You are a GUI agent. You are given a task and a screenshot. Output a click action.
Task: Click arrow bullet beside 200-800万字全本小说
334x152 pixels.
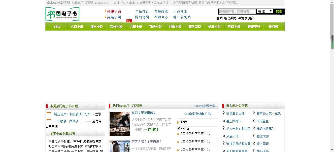[x=178, y=134]
